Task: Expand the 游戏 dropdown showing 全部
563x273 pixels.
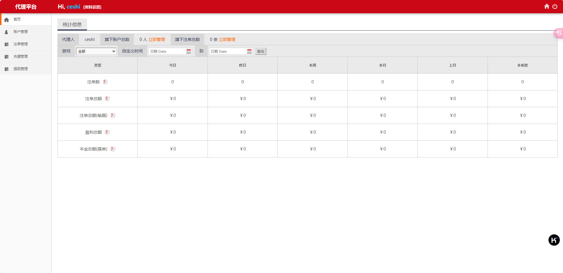Action: click(x=96, y=51)
